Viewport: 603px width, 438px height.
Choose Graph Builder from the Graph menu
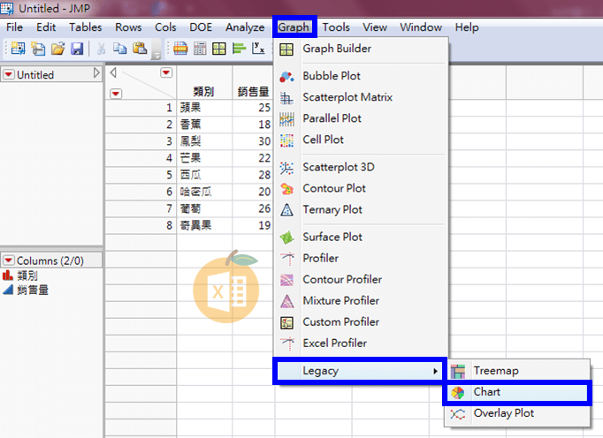pyautogui.click(x=362, y=49)
